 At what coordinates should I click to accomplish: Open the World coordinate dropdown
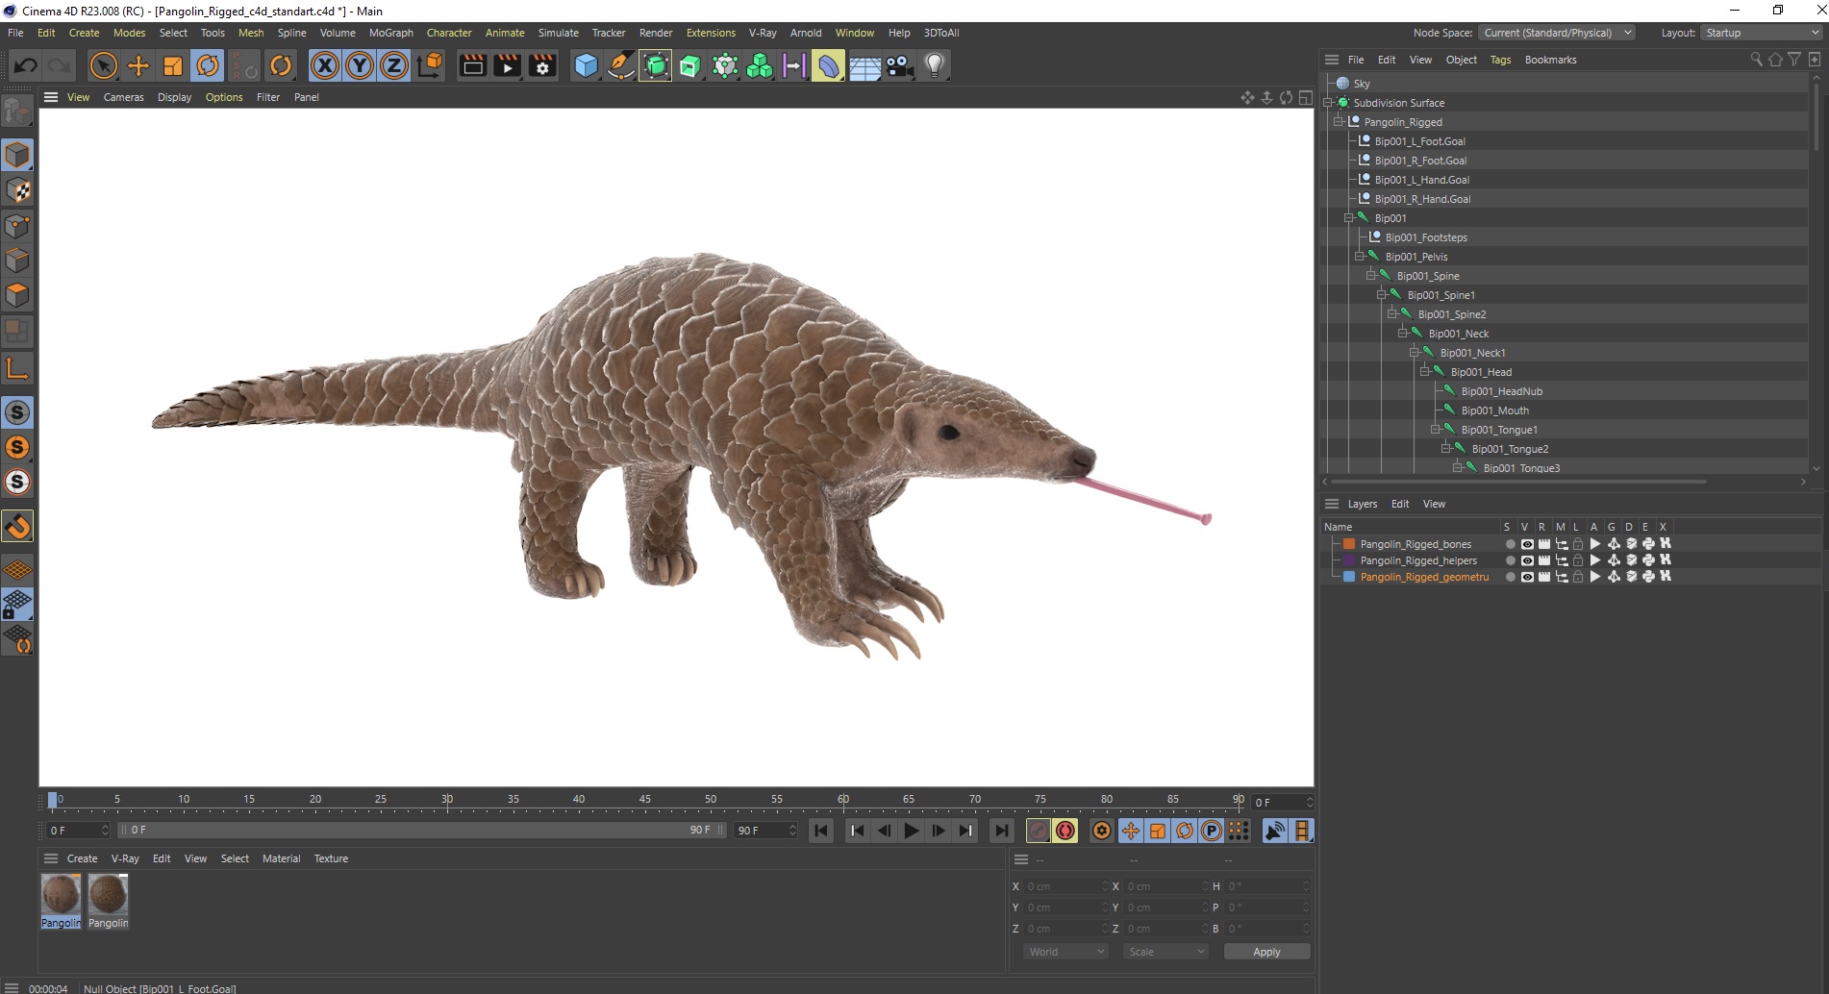1065,952
